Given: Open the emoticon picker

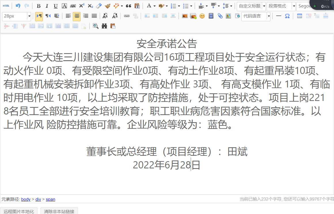Looking at the screenshot, I should pyautogui.click(x=202, y=16).
